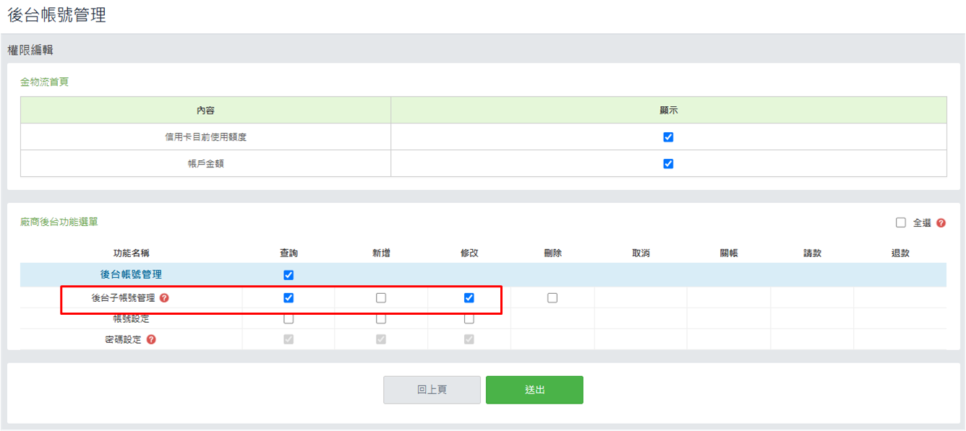Image resolution: width=966 pixels, height=431 pixels.
Task: Check the 全選 select-all checkbox
Action: 901,223
